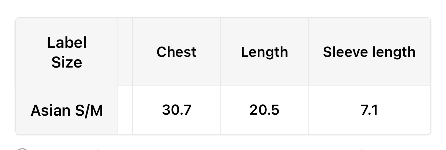446x150 pixels.
Task: Click the Label Size column header
Action: 67,53
